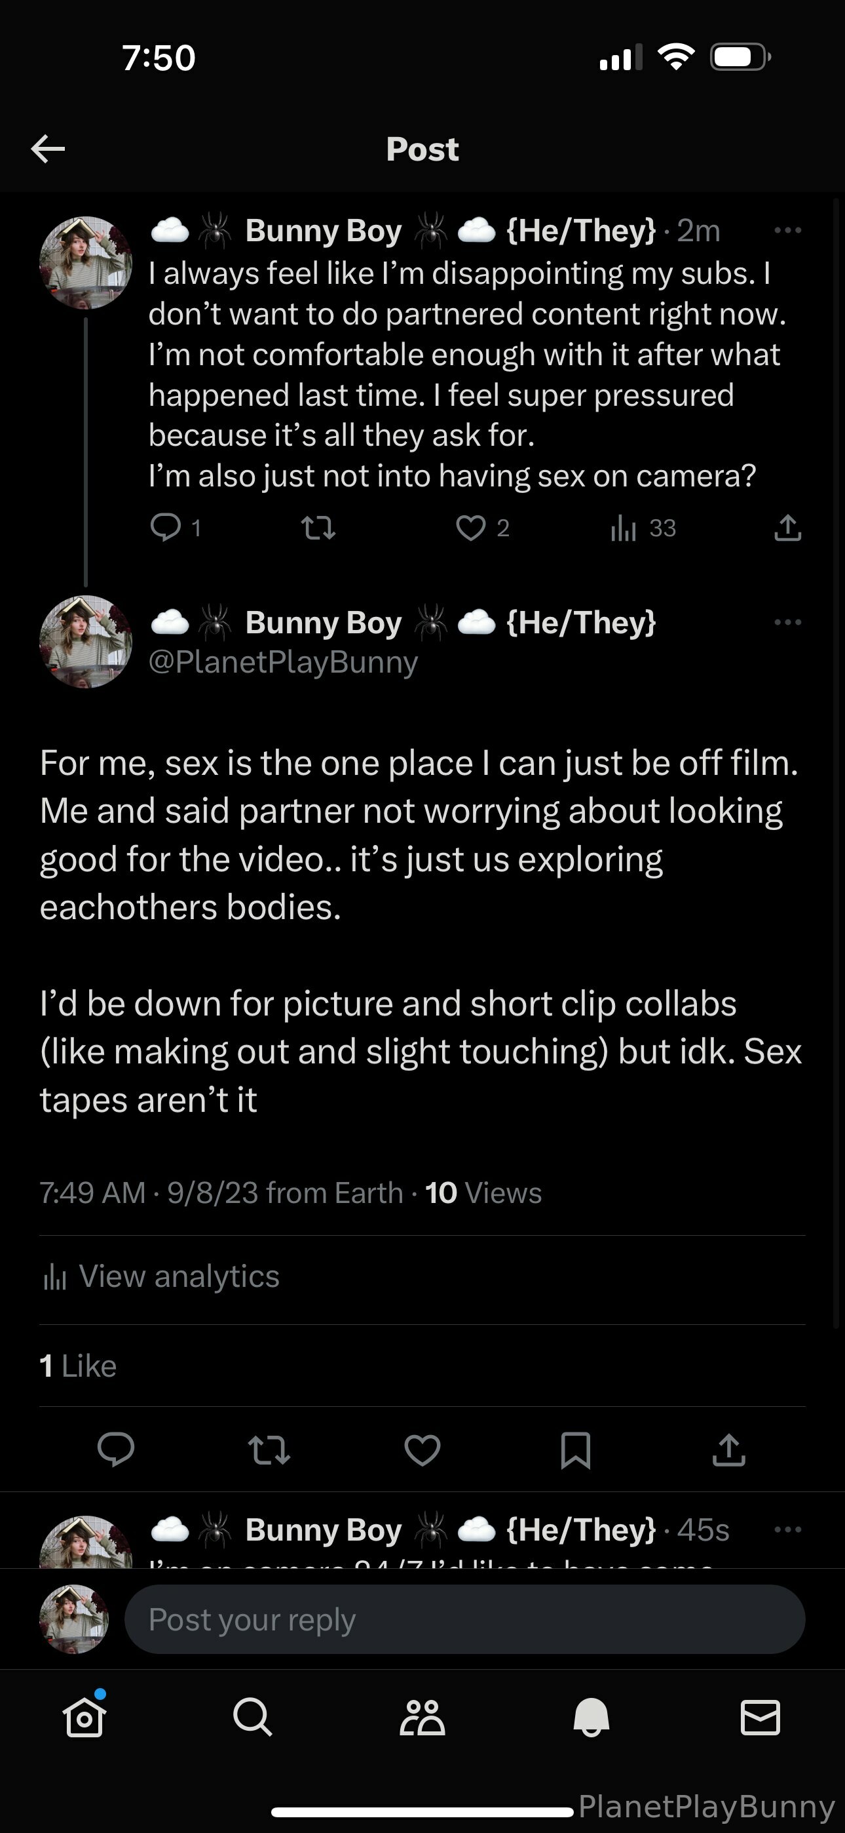Repost the main post
The image size is (845, 1833).
click(x=269, y=1449)
